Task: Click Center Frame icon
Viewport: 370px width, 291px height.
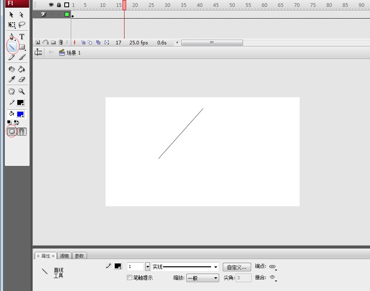Action: 74,42
